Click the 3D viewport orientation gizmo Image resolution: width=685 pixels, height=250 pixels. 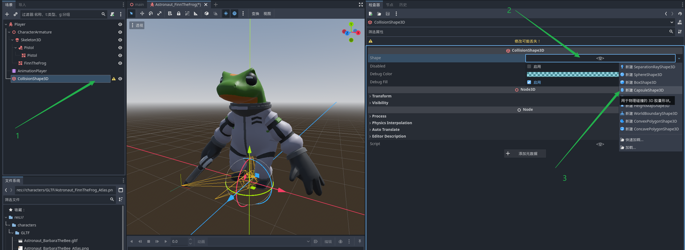[351, 32]
